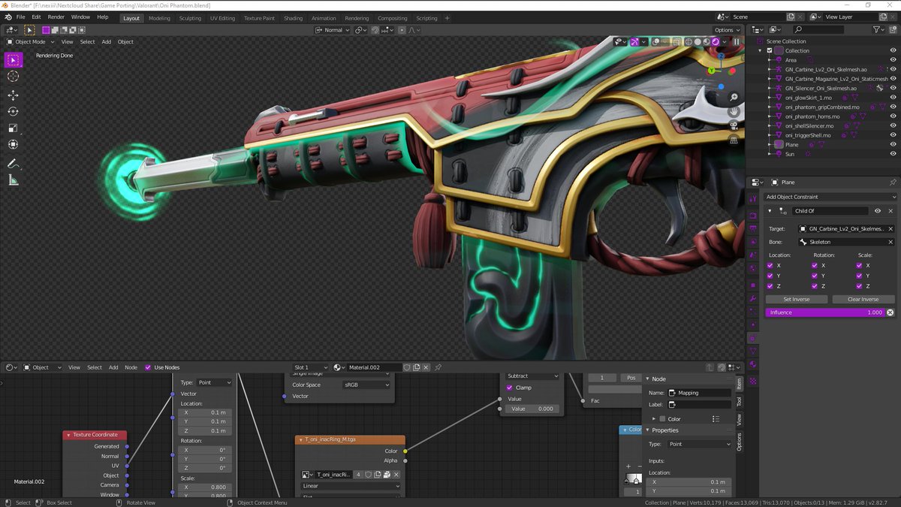Activate the Transform tool
Viewport: 901px width, 507px height.
13,144
